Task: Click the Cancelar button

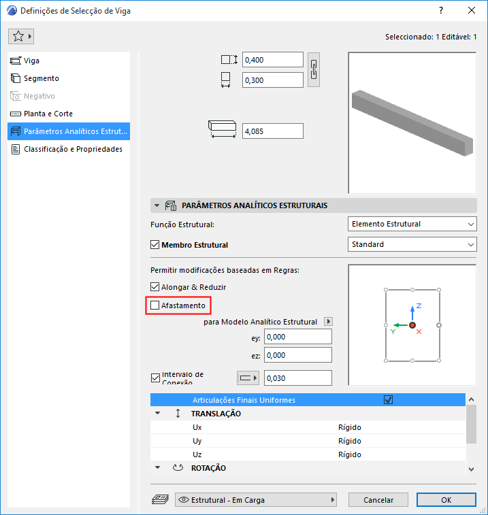Action: coord(378,500)
